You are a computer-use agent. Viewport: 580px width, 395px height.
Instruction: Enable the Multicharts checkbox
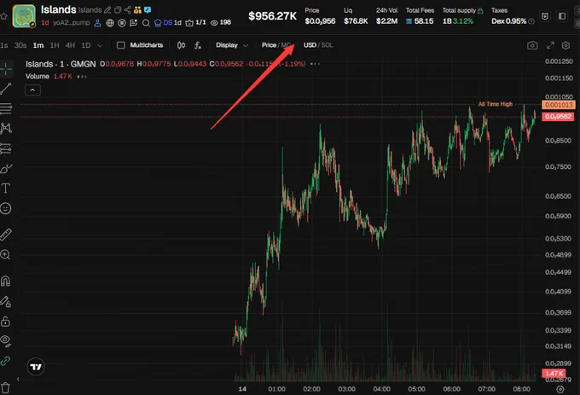click(120, 45)
